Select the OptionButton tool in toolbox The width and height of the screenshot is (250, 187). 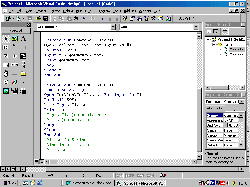15,56
